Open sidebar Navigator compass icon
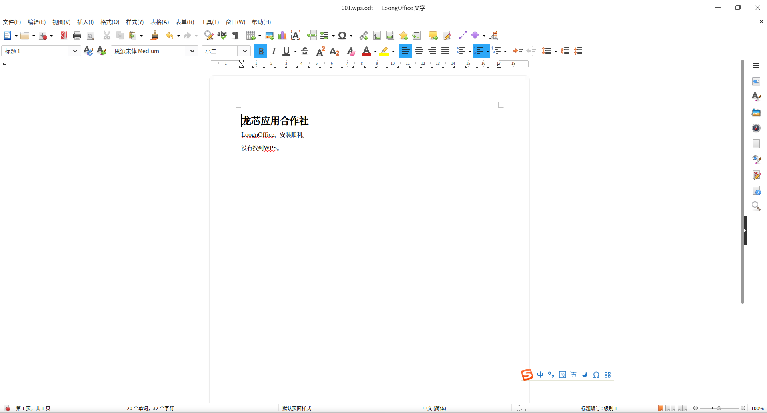Image resolution: width=767 pixels, height=413 pixels. (756, 128)
